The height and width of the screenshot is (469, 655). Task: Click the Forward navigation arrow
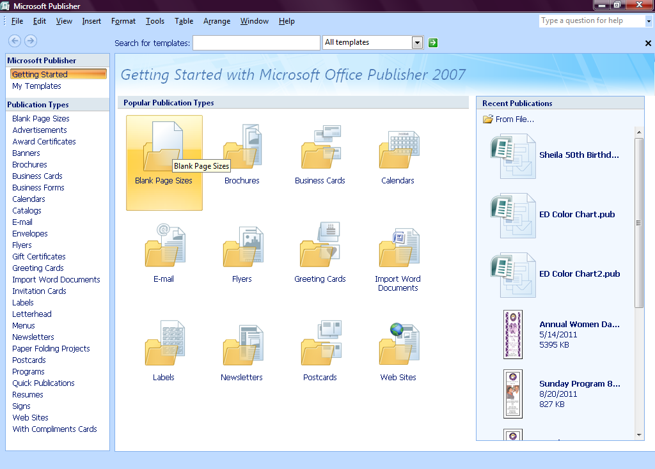click(31, 40)
